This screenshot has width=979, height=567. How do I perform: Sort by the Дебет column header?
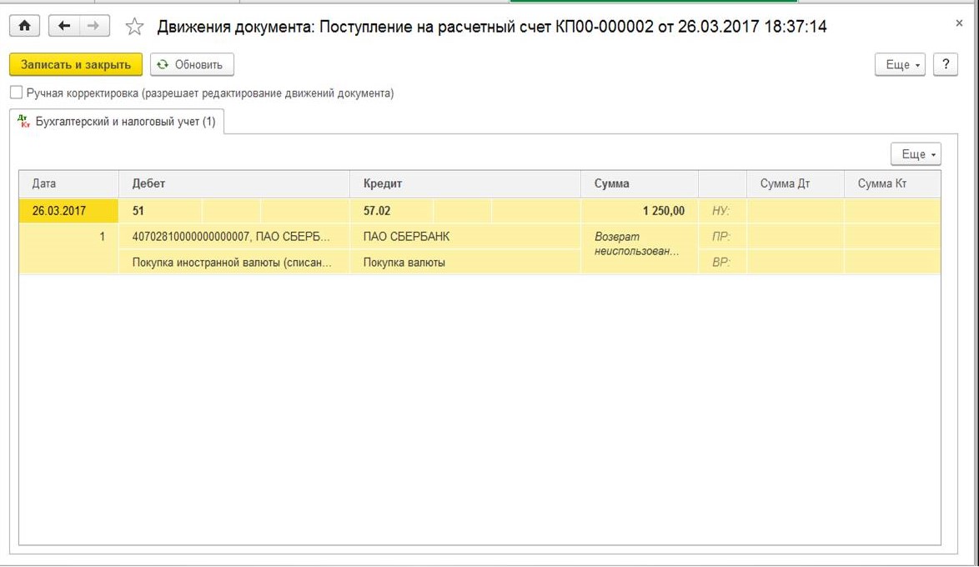coord(233,183)
